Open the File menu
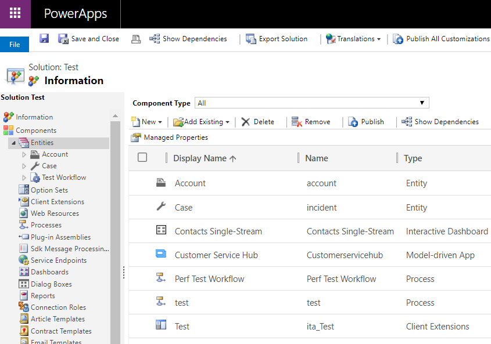Screen dimensions: 491x344 click(15, 45)
